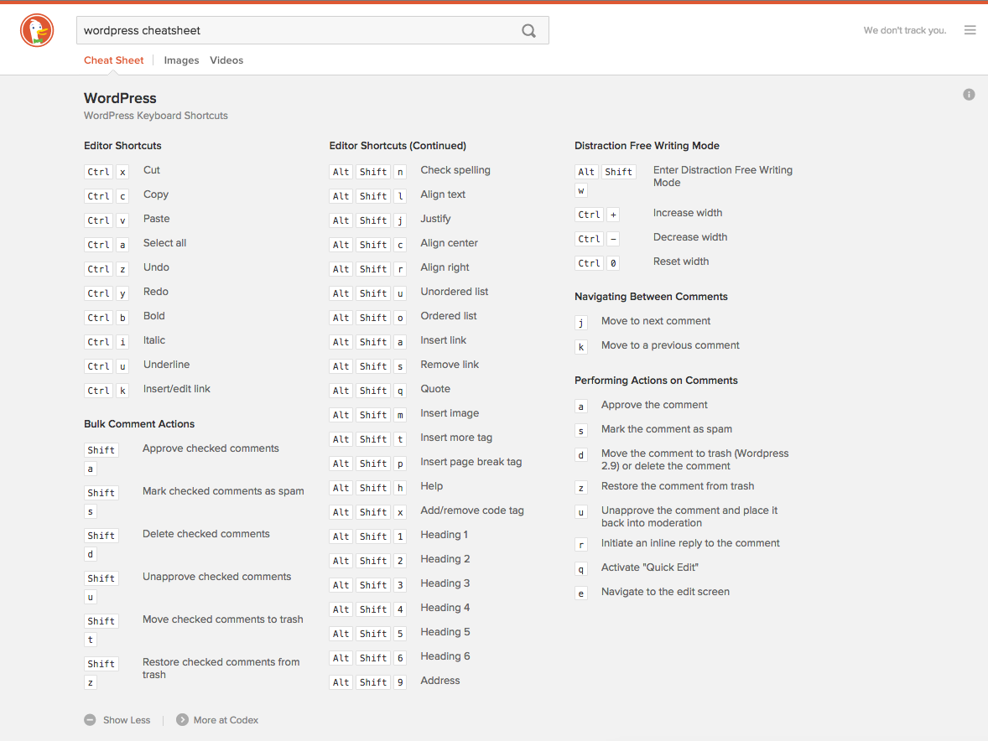
Task: Click the 'Unordered list' label
Action: tap(455, 292)
